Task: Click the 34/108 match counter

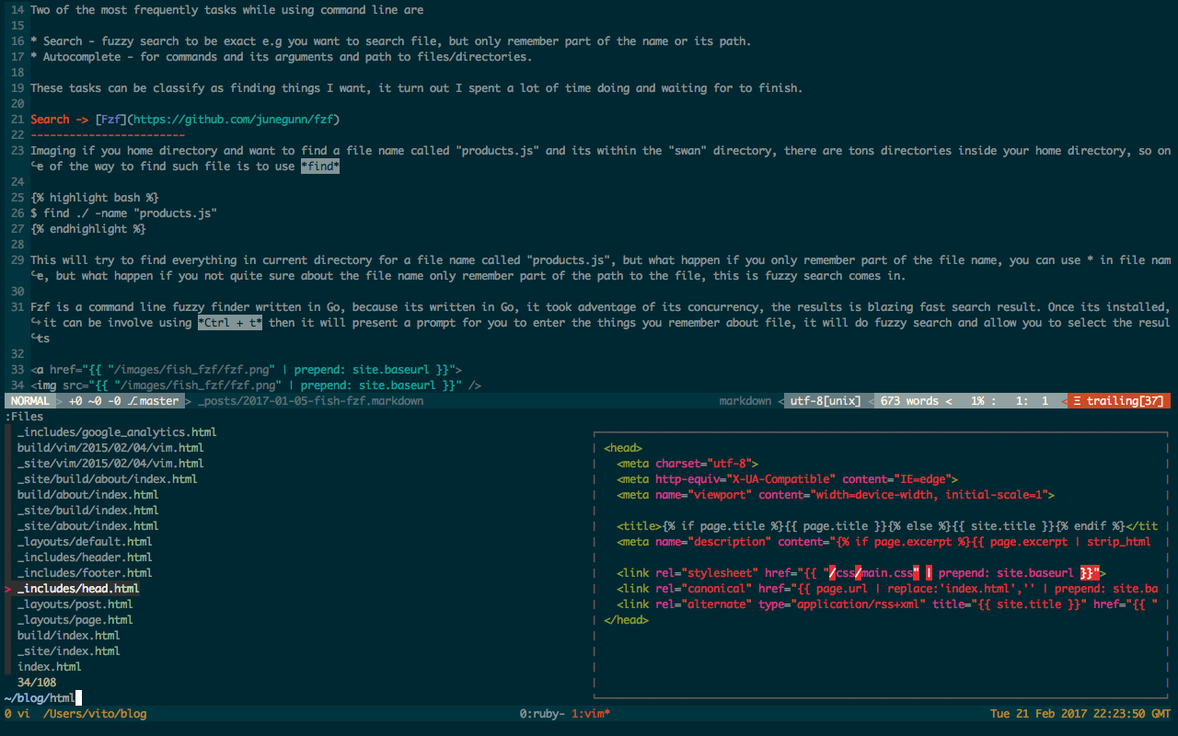Action: (37, 682)
